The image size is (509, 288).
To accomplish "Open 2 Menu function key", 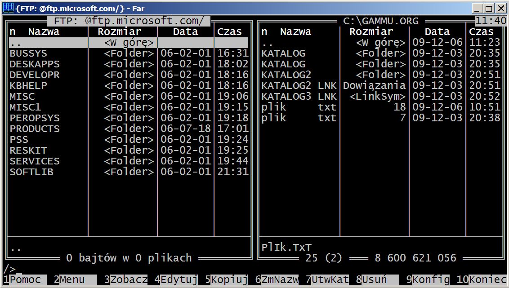I will 75,279.
